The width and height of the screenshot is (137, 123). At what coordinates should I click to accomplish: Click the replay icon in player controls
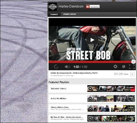coord(56,67)
